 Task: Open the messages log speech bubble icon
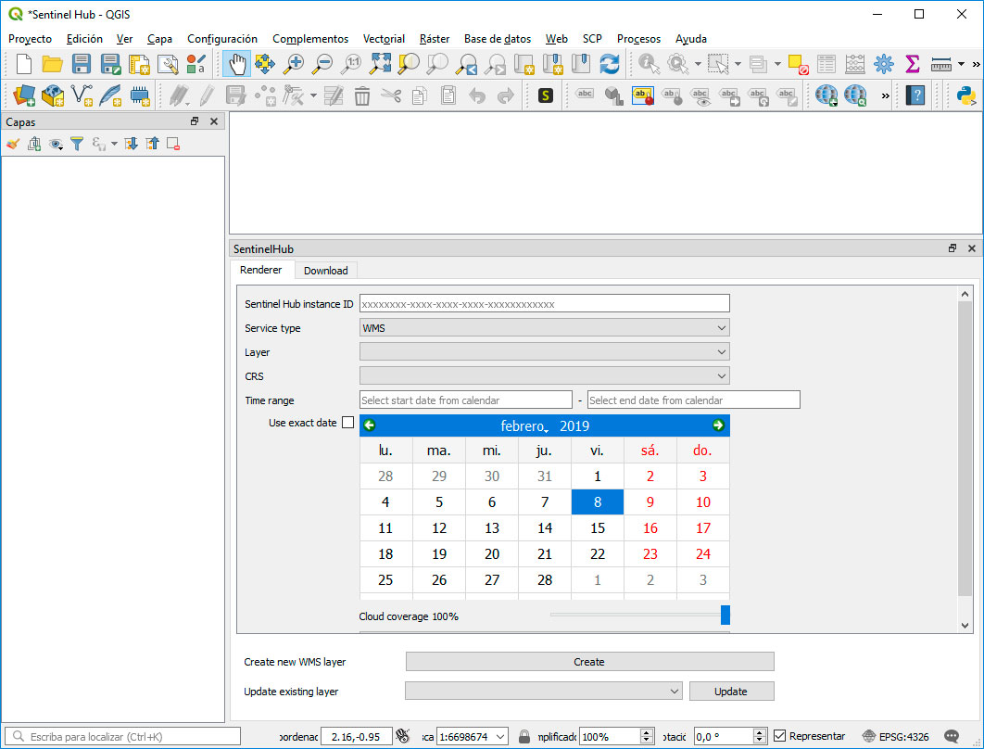point(952,736)
